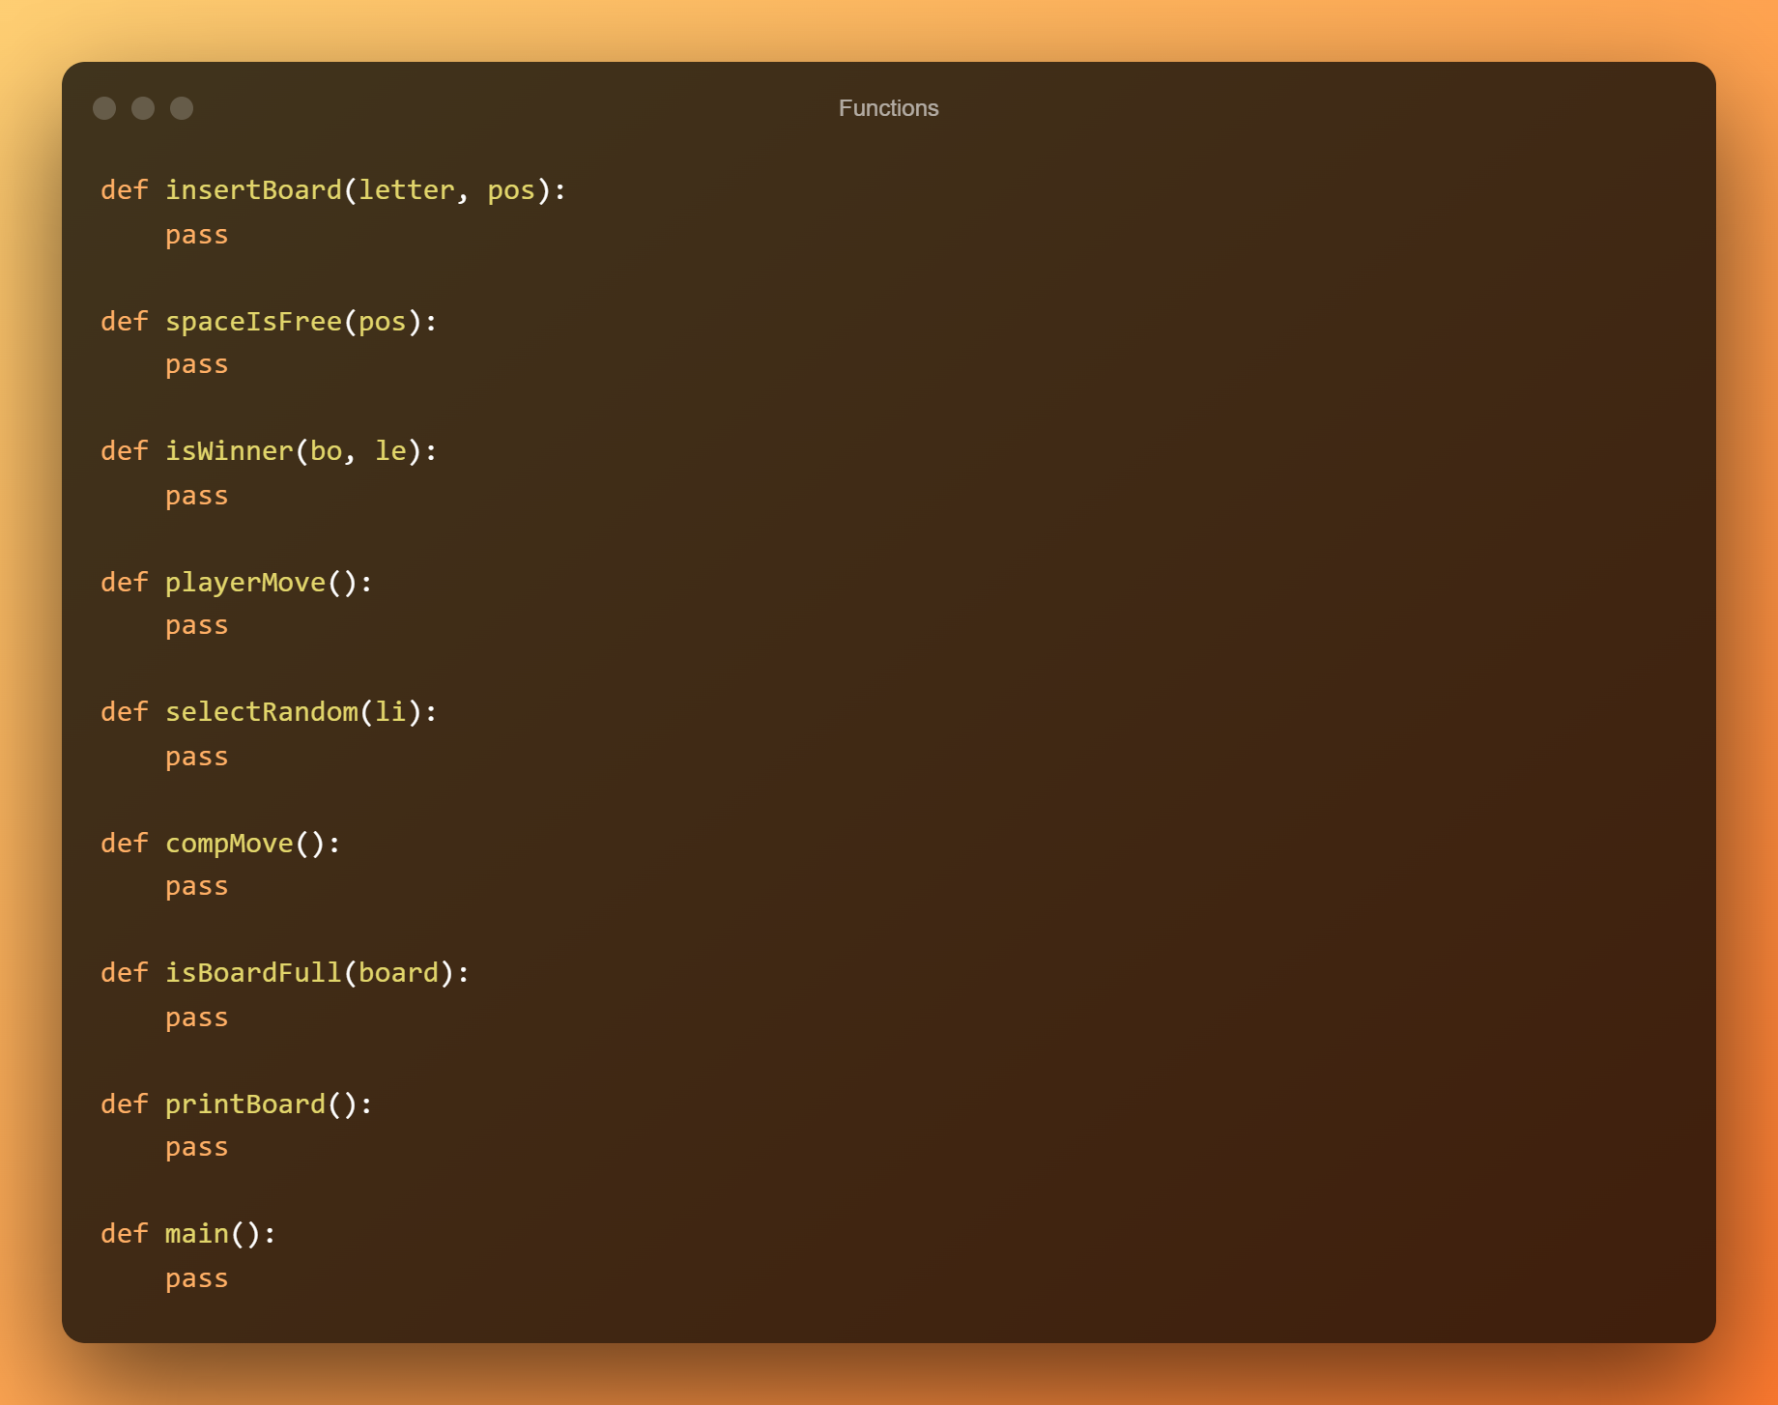Image resolution: width=1778 pixels, height=1405 pixels.
Task: Click the isWinner function name
Action: click(229, 450)
